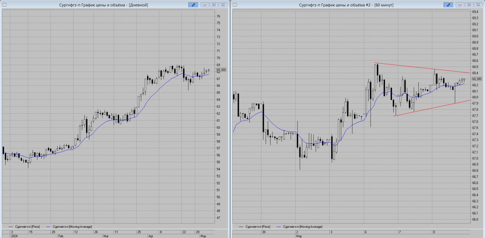485x238 pixels.
Task: Minimize the 60 минут chart window
Action: coord(460,5)
